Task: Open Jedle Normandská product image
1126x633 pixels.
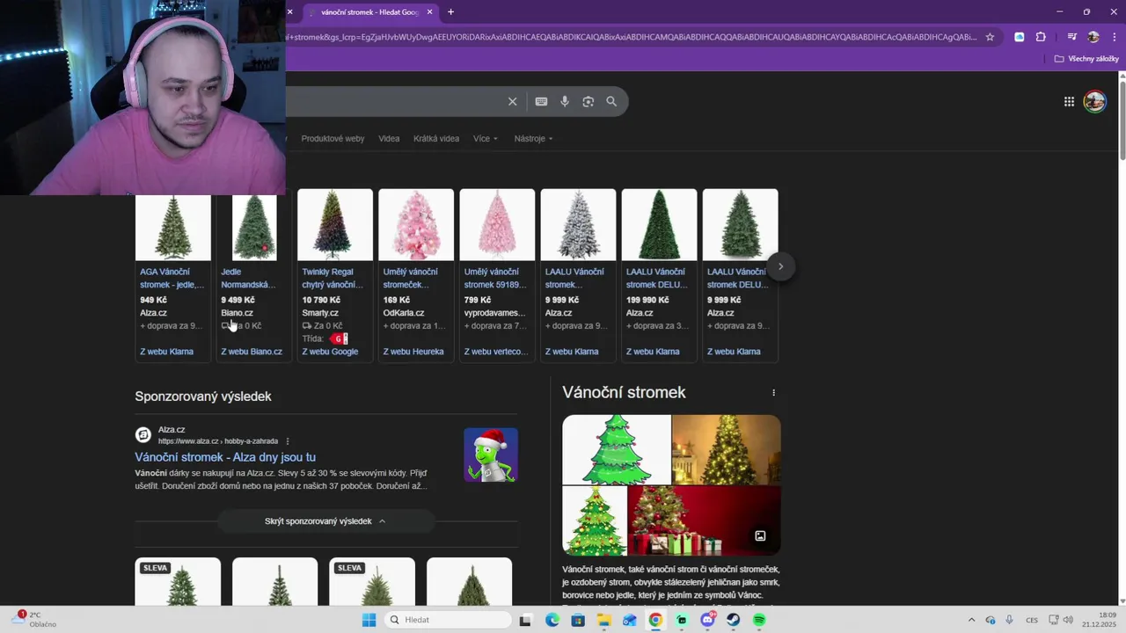Action: tap(253, 228)
